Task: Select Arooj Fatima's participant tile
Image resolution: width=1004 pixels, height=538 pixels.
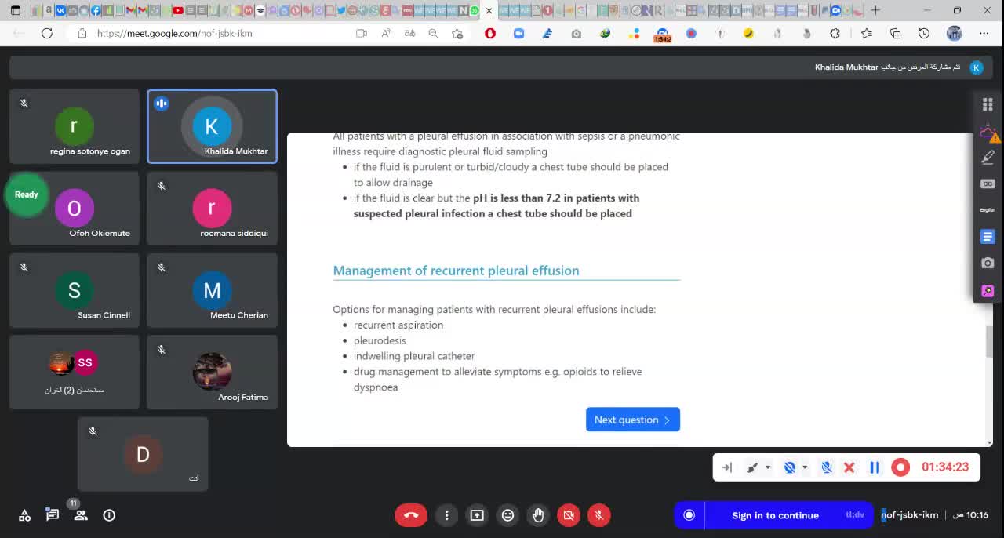Action: (212, 373)
